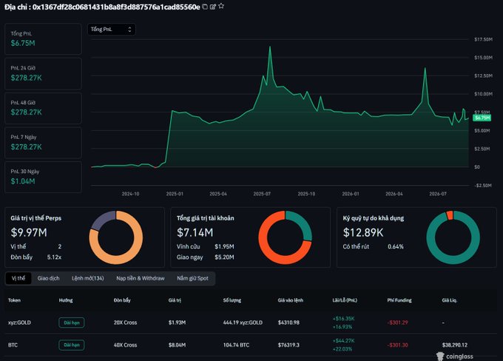Click the Giao ngay $5.20M value

coord(224,257)
